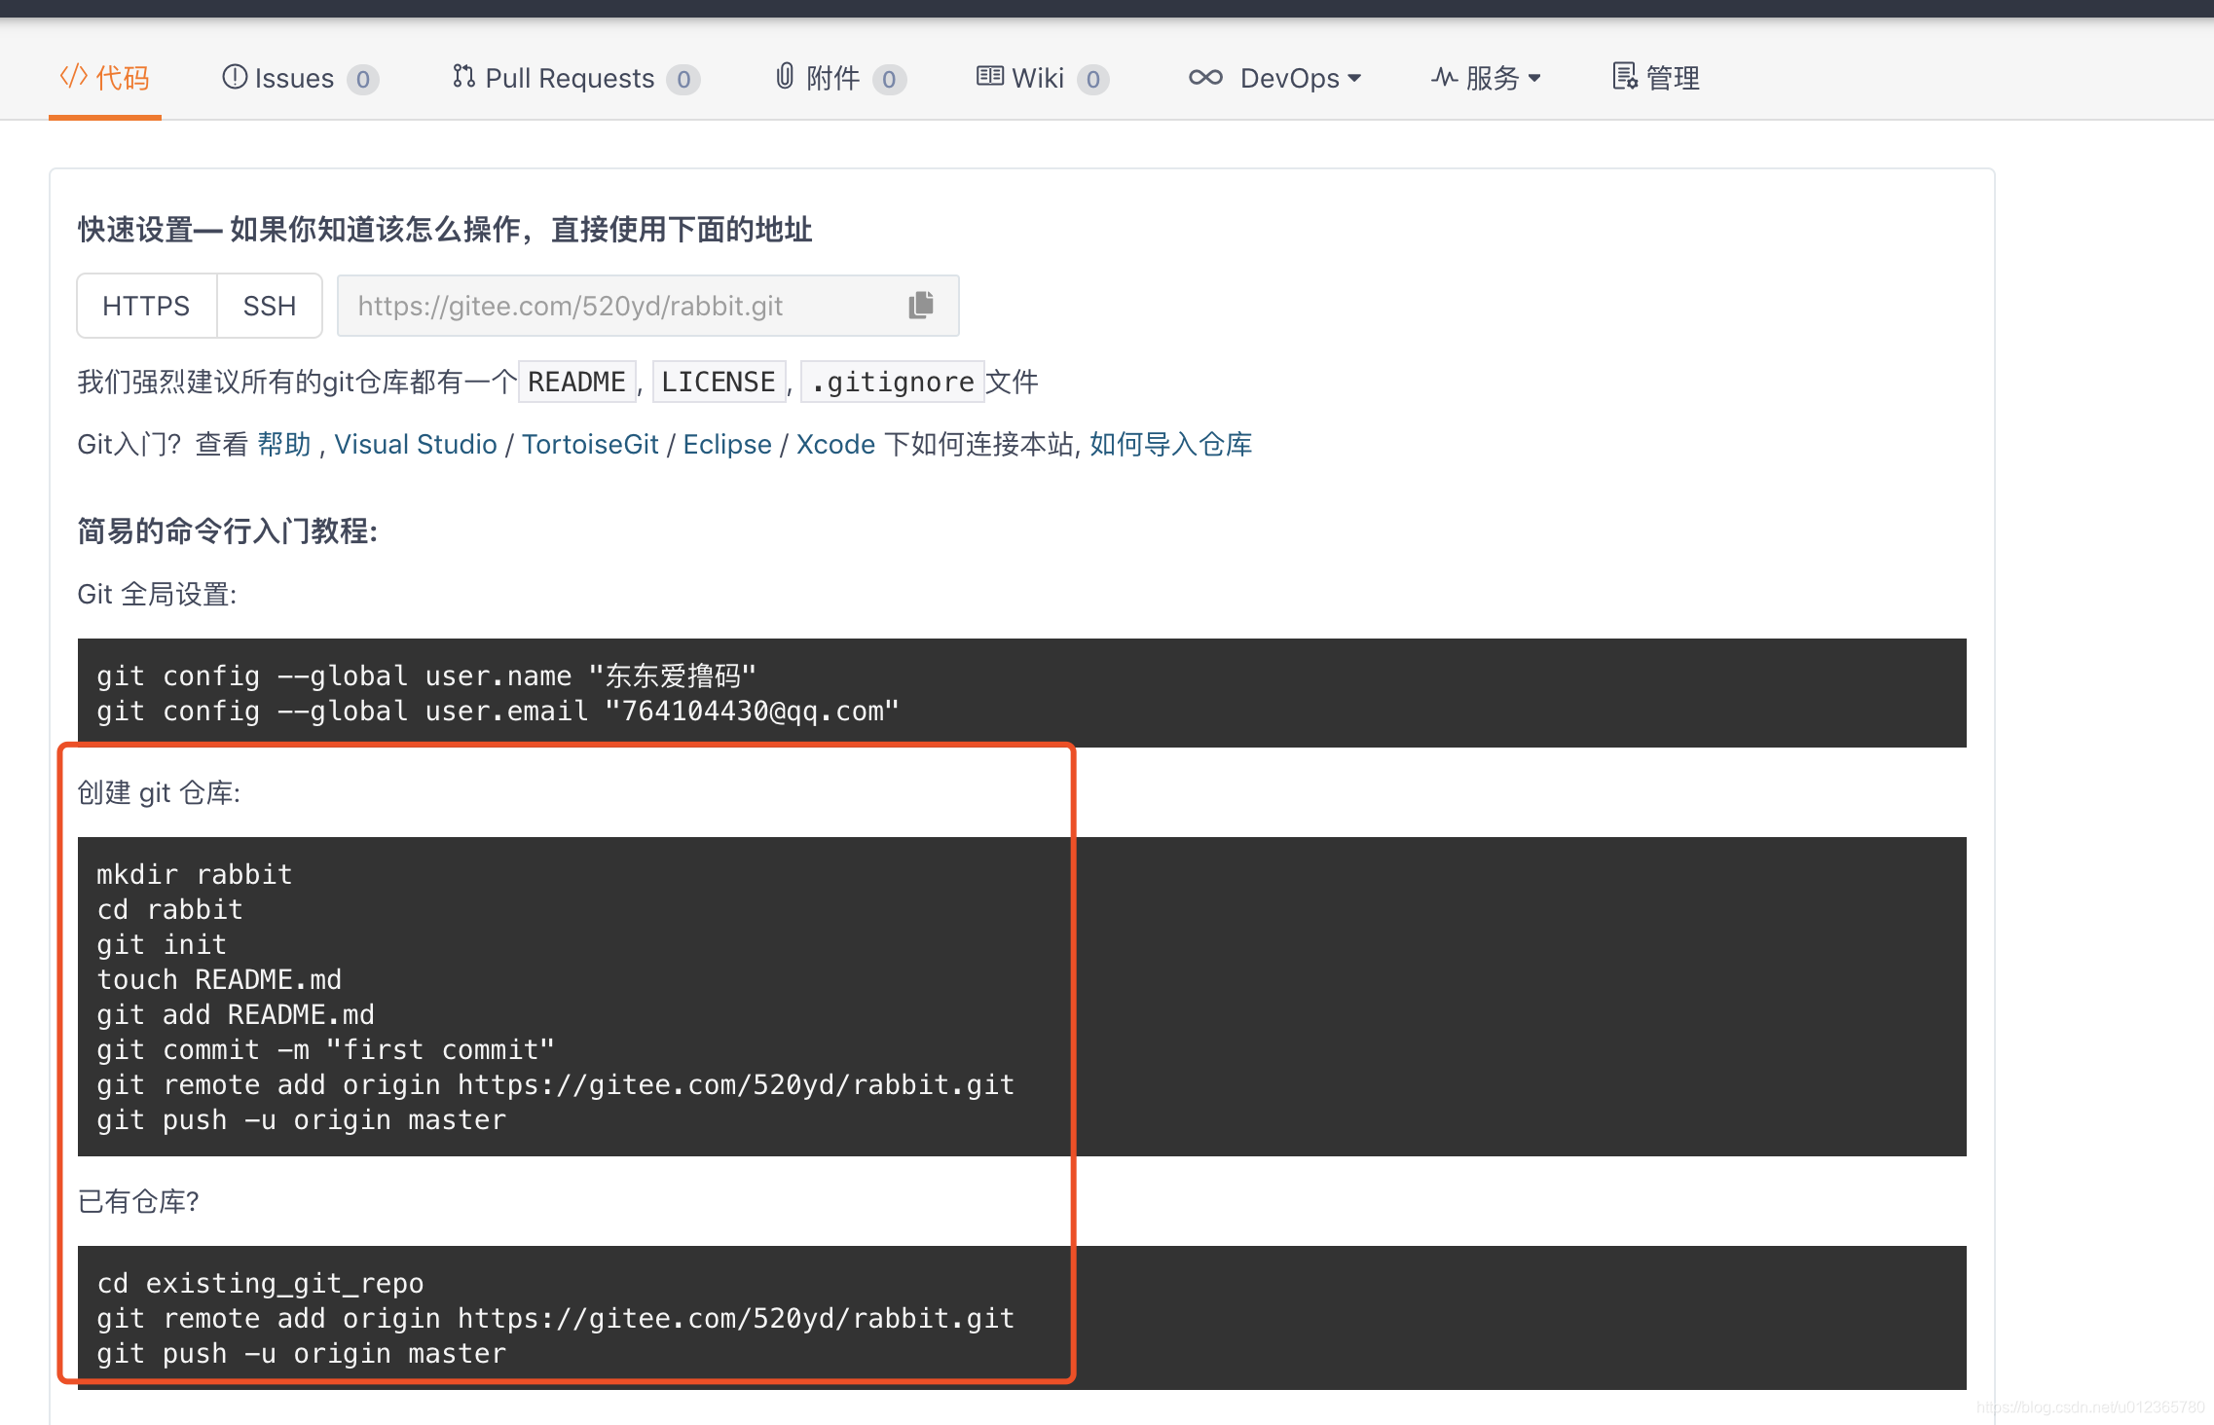Screen dimensions: 2214x1425
Task: Open the 如何导入仓库 import repository link
Action: click(1170, 444)
